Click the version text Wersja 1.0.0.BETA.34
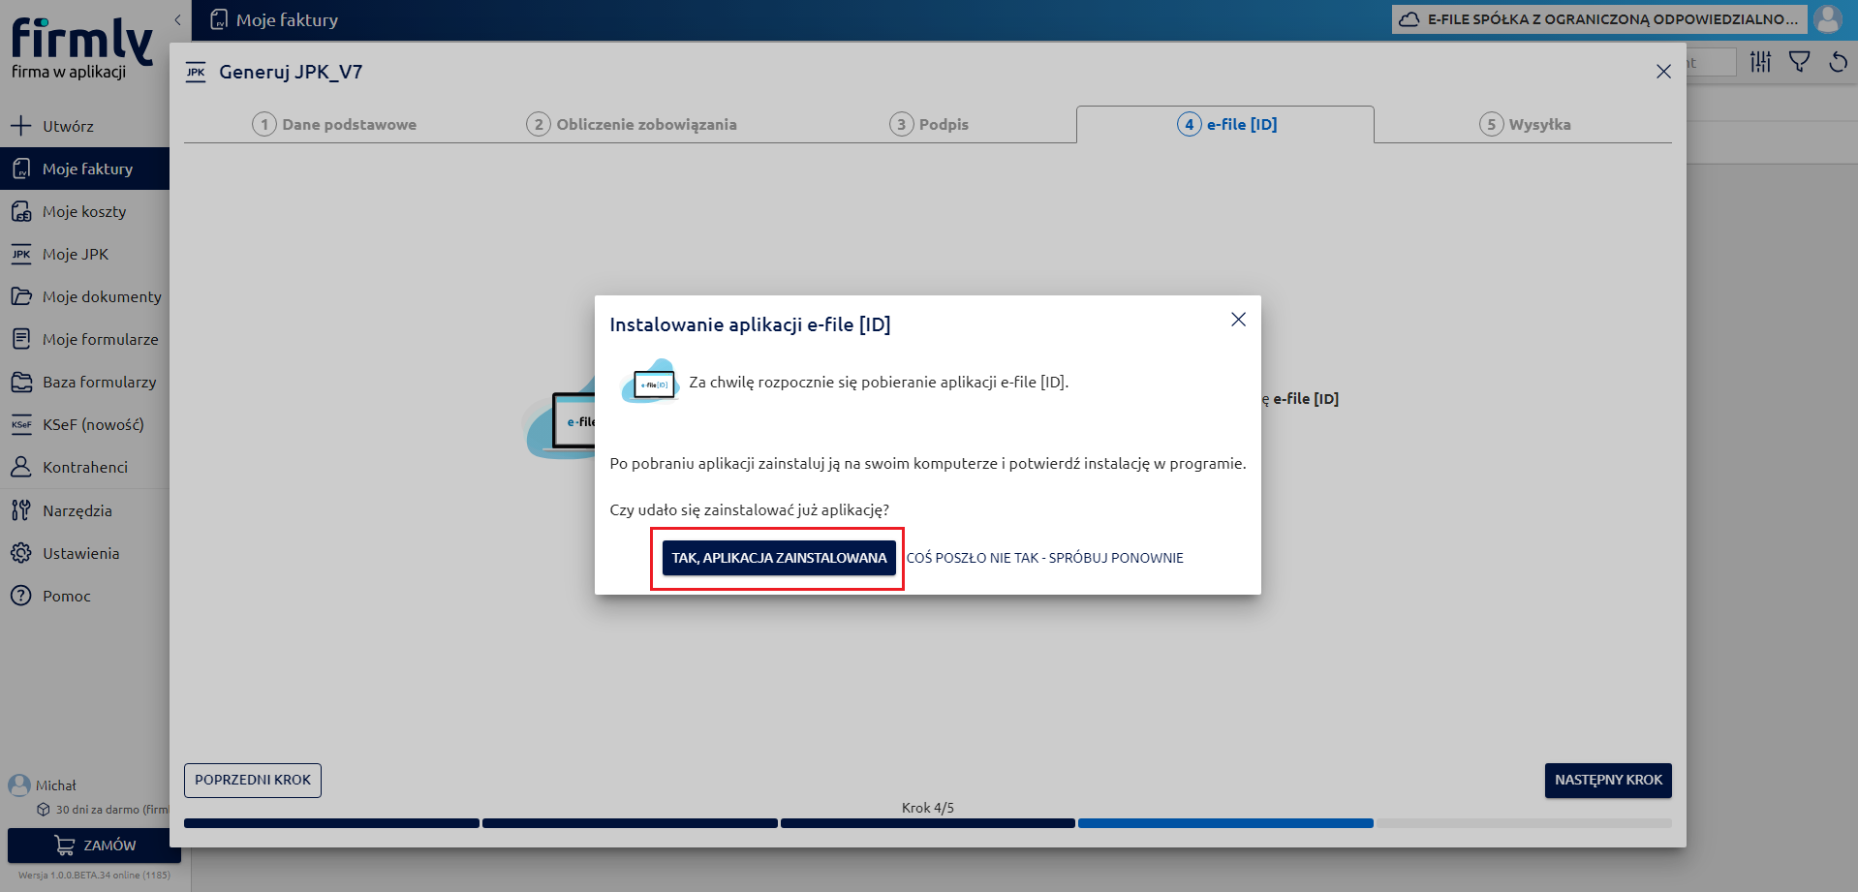1858x892 pixels. pyautogui.click(x=94, y=876)
